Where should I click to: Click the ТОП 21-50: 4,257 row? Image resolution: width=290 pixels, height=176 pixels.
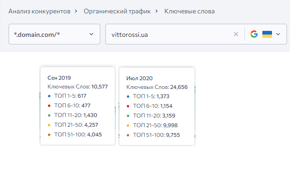coord(73,125)
